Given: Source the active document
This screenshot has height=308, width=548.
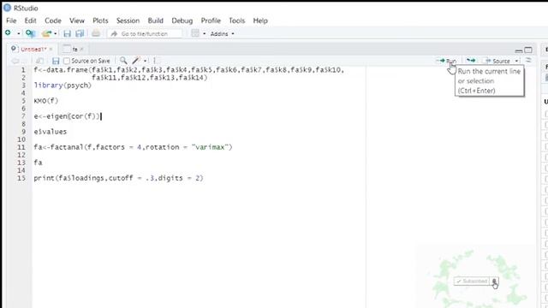Looking at the screenshot, I should pos(497,61).
